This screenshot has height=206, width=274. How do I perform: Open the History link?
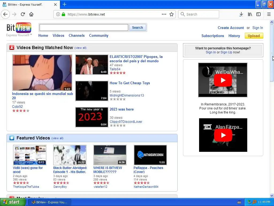(234, 36)
